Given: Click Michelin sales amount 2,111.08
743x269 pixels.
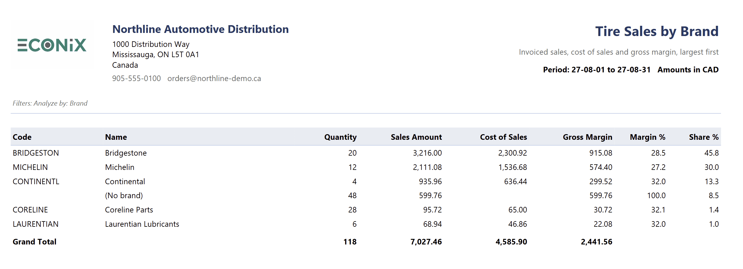Looking at the screenshot, I should [x=427, y=167].
